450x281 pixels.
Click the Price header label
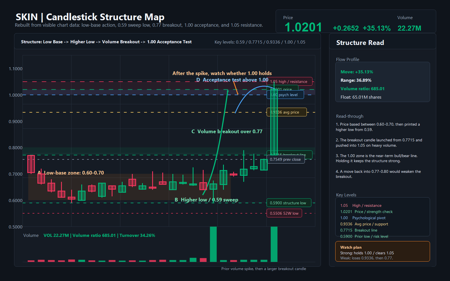pyautogui.click(x=288, y=18)
